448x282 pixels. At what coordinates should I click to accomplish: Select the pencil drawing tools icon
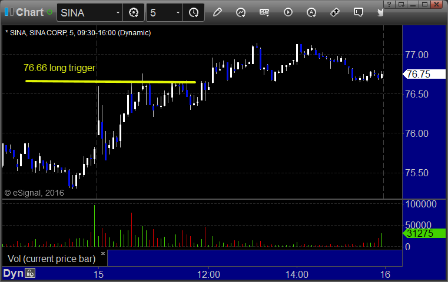(217, 12)
